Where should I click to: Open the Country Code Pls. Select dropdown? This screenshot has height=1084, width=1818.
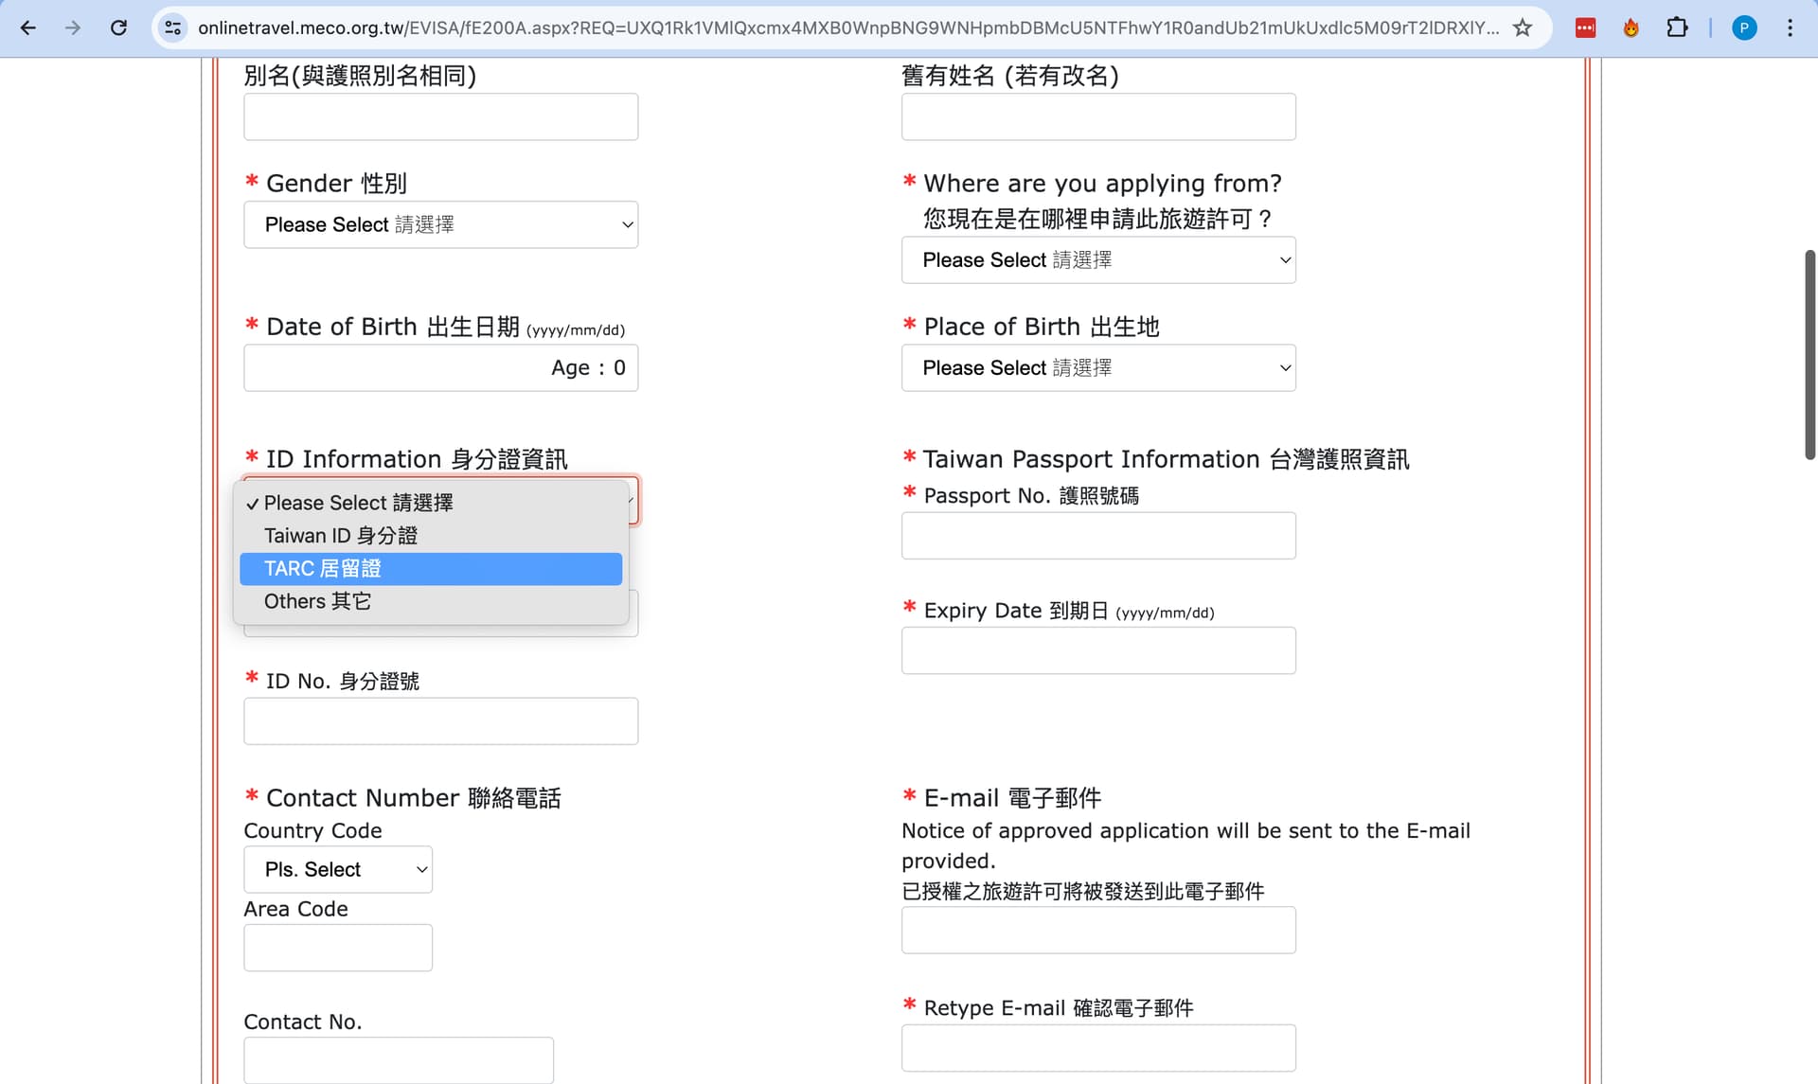click(338, 869)
